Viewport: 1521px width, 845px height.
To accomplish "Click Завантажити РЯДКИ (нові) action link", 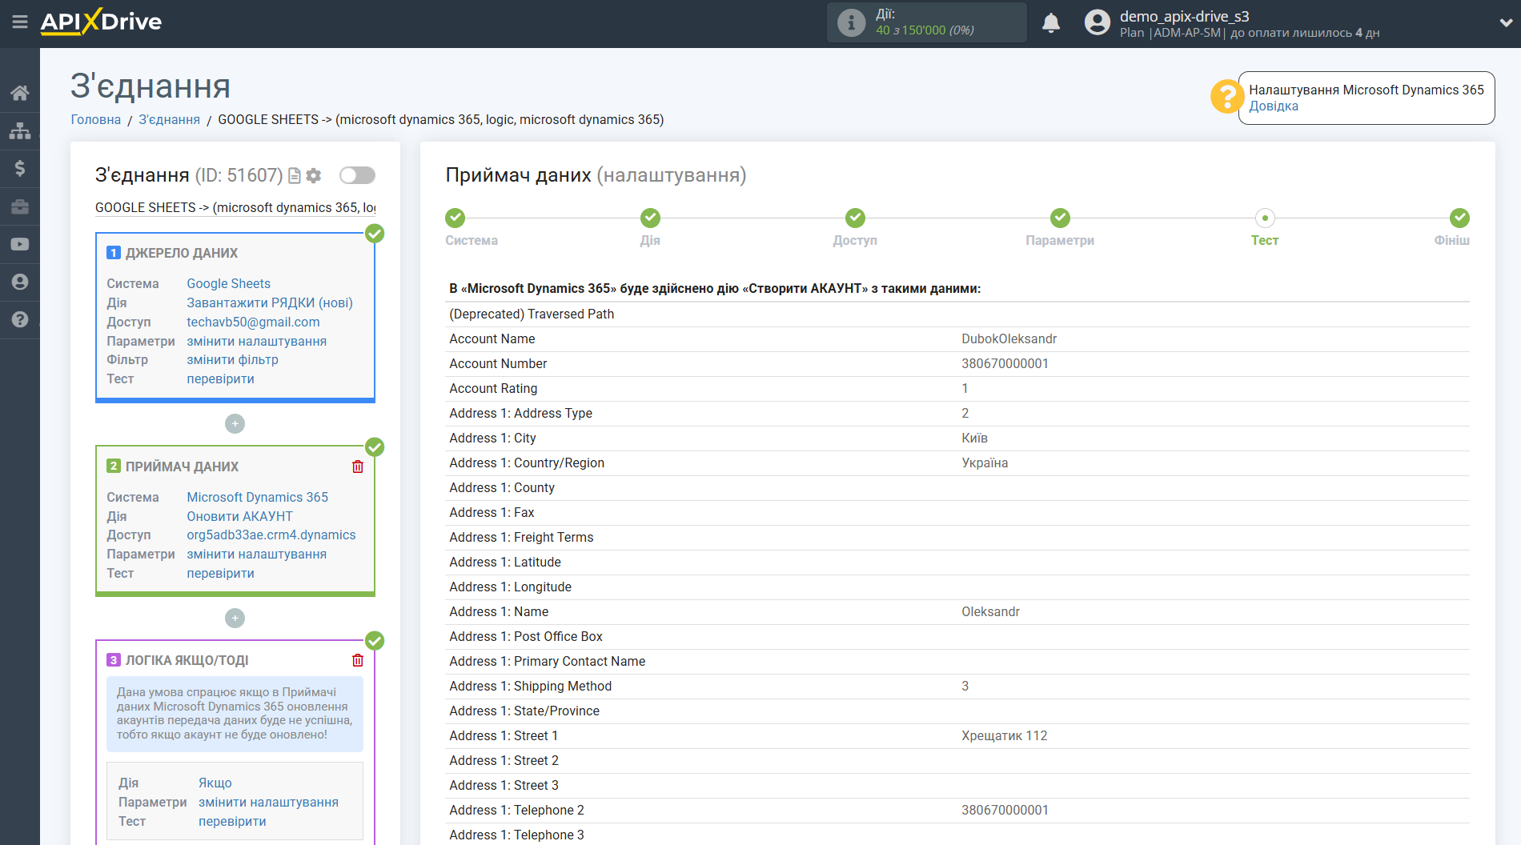I will pyautogui.click(x=270, y=302).
